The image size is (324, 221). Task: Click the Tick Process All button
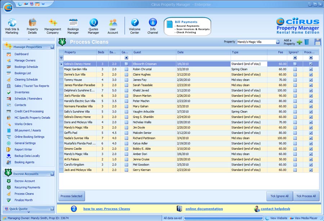(306, 196)
